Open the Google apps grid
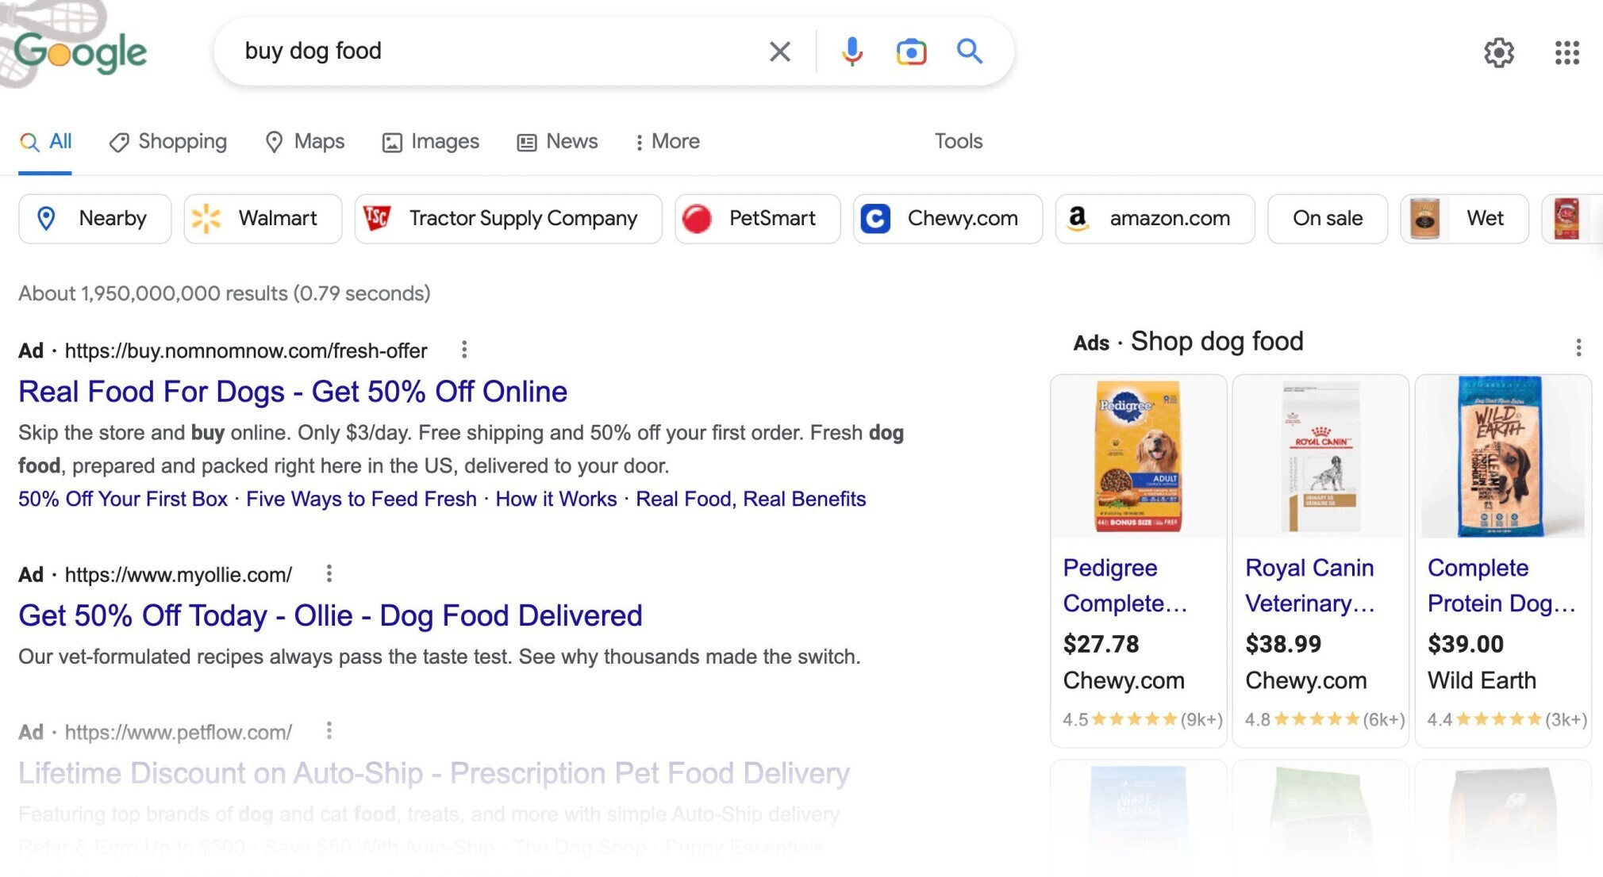1603x877 pixels. pos(1566,52)
